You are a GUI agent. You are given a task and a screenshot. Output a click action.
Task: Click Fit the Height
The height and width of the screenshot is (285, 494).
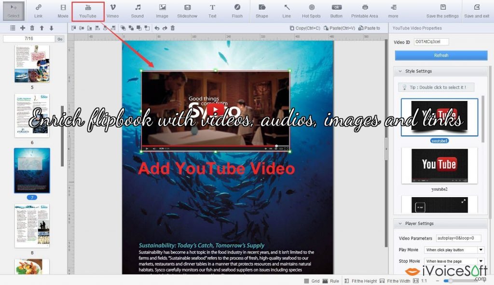(x=360, y=281)
